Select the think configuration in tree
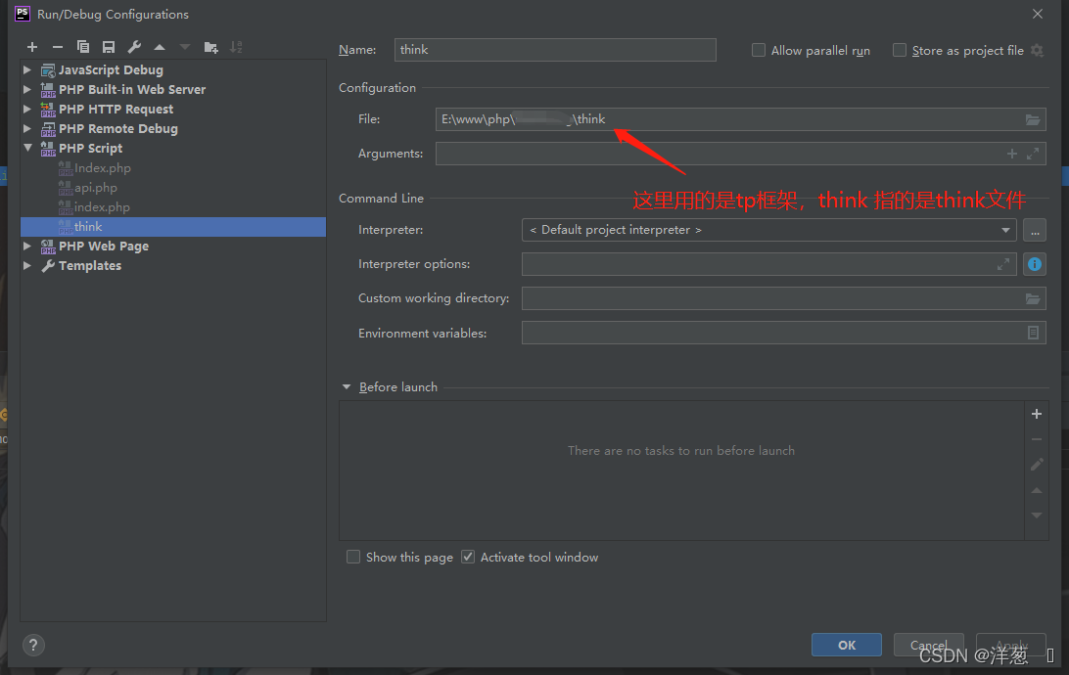Screen dimensions: 1069x675 click(x=173, y=227)
